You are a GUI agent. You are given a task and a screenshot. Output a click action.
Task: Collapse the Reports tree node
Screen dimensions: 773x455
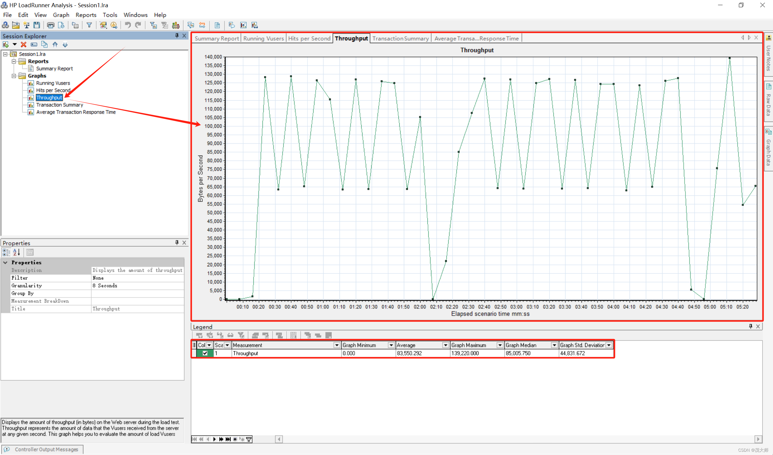coord(14,61)
